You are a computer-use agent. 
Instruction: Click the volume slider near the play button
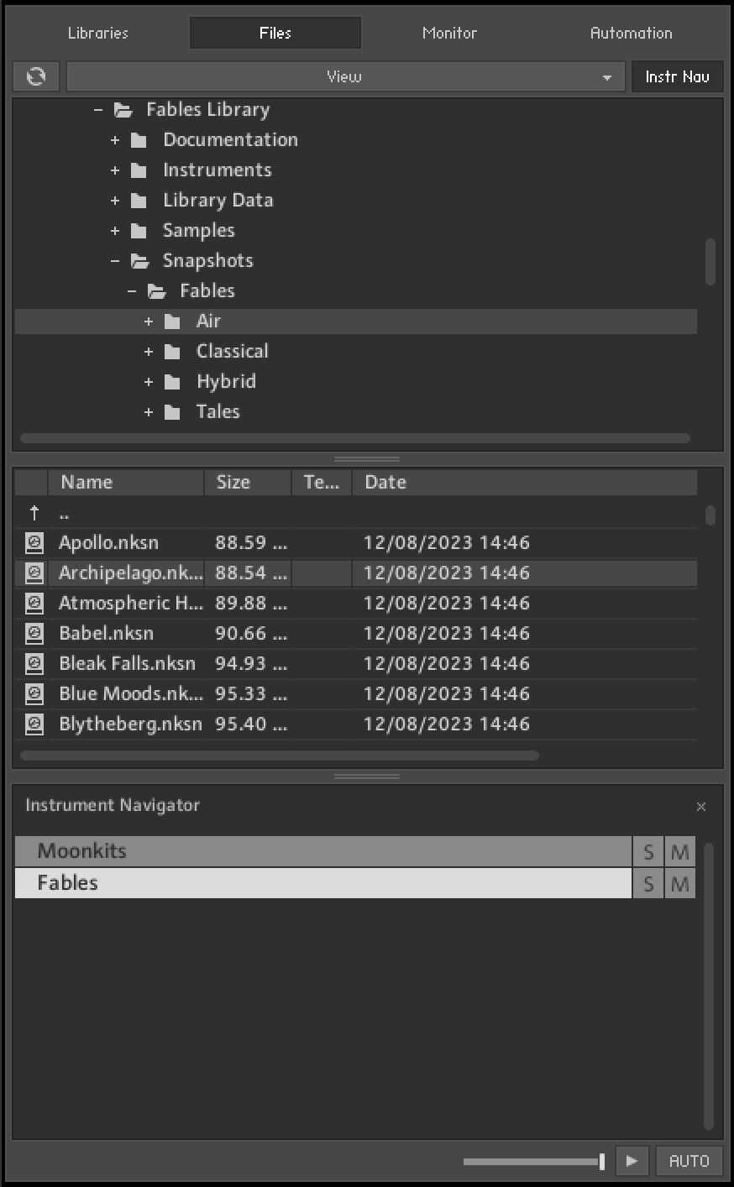532,1161
